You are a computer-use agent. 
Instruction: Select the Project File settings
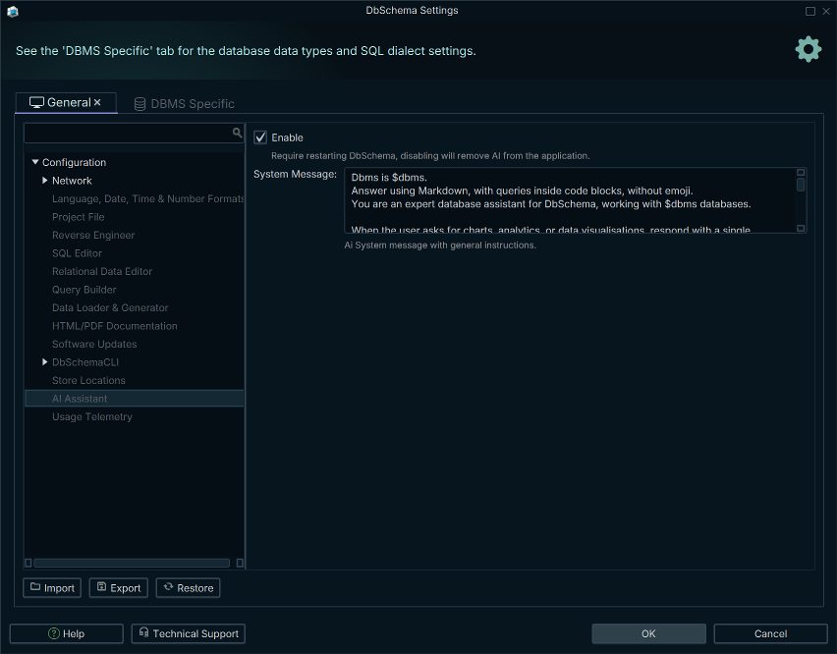78,217
